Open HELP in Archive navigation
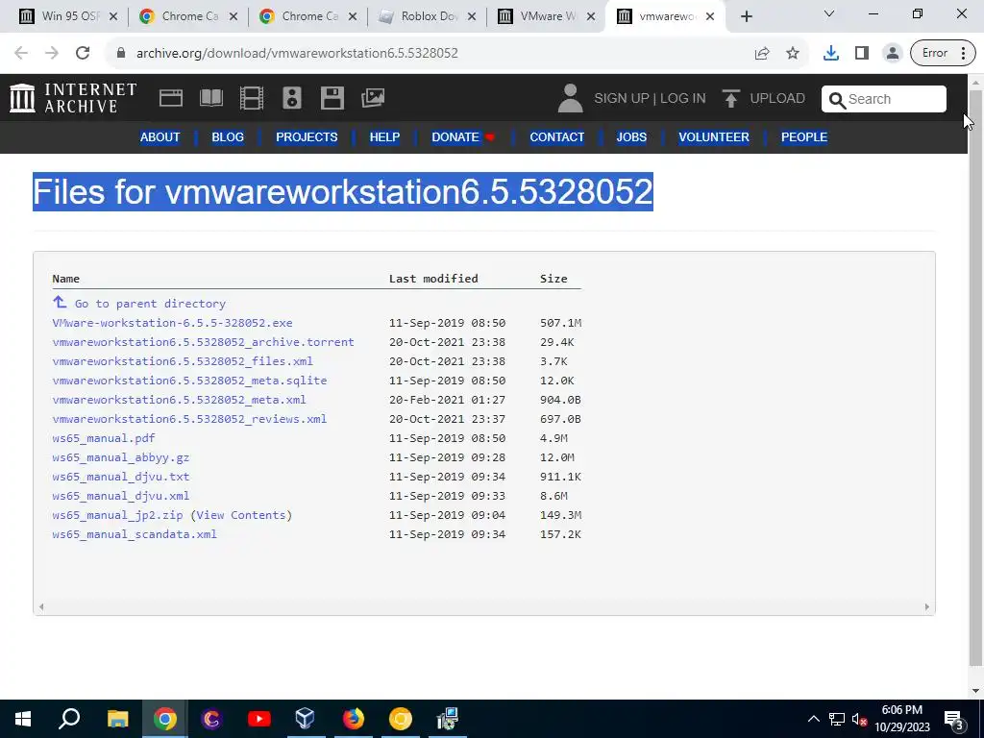The image size is (984, 738). pos(384,136)
